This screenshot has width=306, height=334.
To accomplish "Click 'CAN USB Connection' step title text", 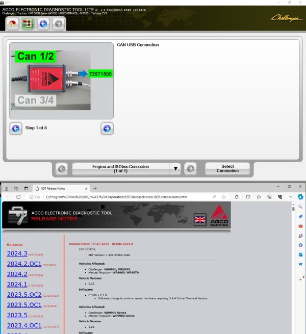I will point(138,45).
